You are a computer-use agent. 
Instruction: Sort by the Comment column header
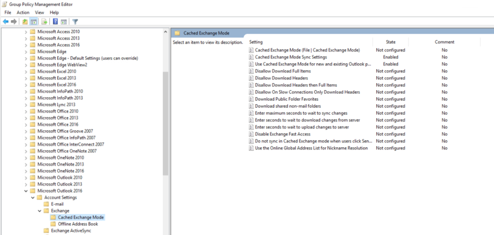[x=444, y=42]
